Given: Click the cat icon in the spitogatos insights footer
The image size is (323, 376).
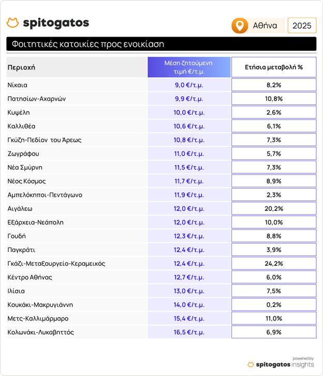Looking at the screenshot, I should (251, 365).
